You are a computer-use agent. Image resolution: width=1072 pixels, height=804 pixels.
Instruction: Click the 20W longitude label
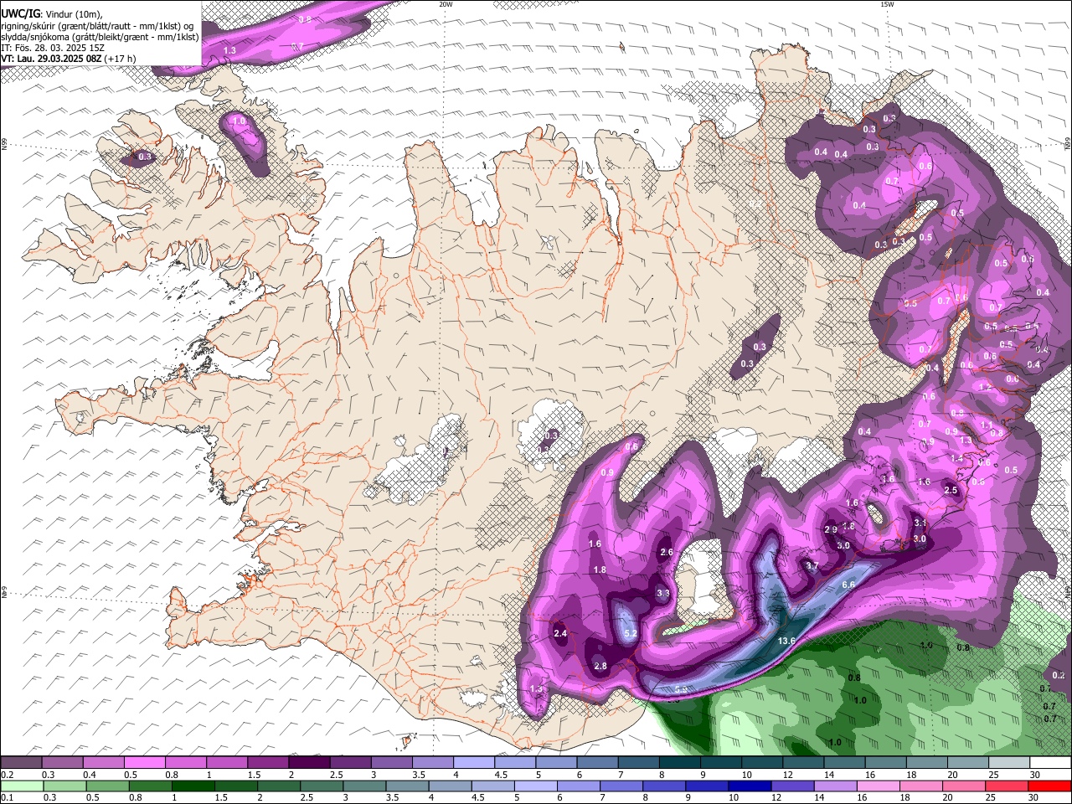coord(446,4)
